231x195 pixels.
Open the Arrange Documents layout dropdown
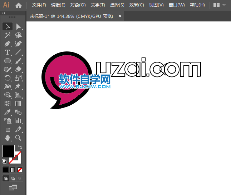click(219, 5)
